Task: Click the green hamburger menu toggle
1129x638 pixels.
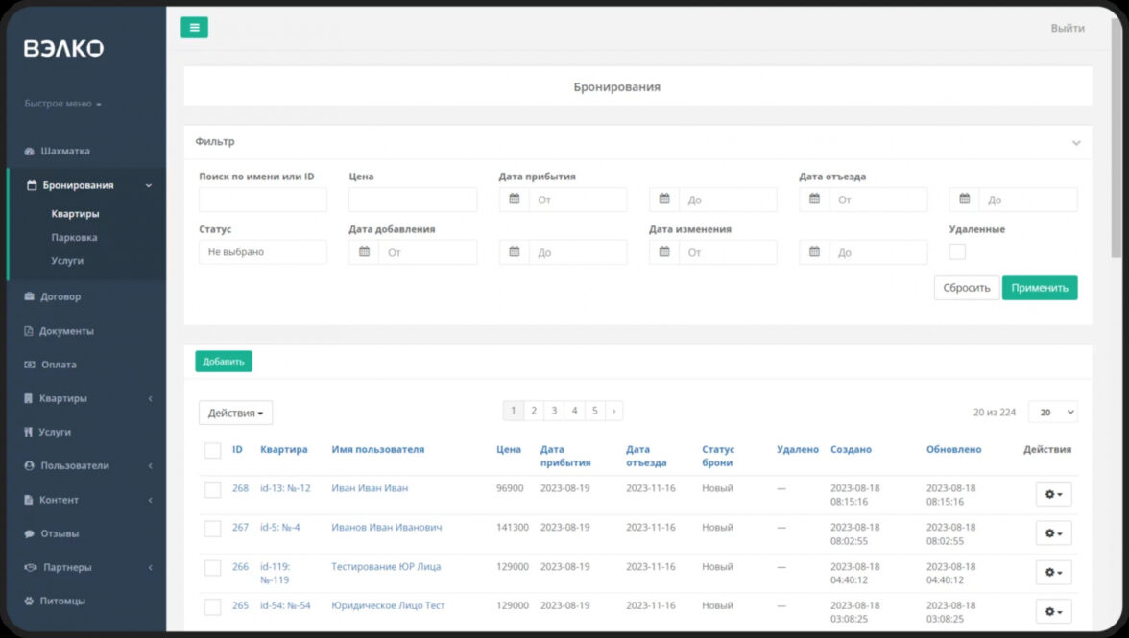Action: [x=194, y=28]
